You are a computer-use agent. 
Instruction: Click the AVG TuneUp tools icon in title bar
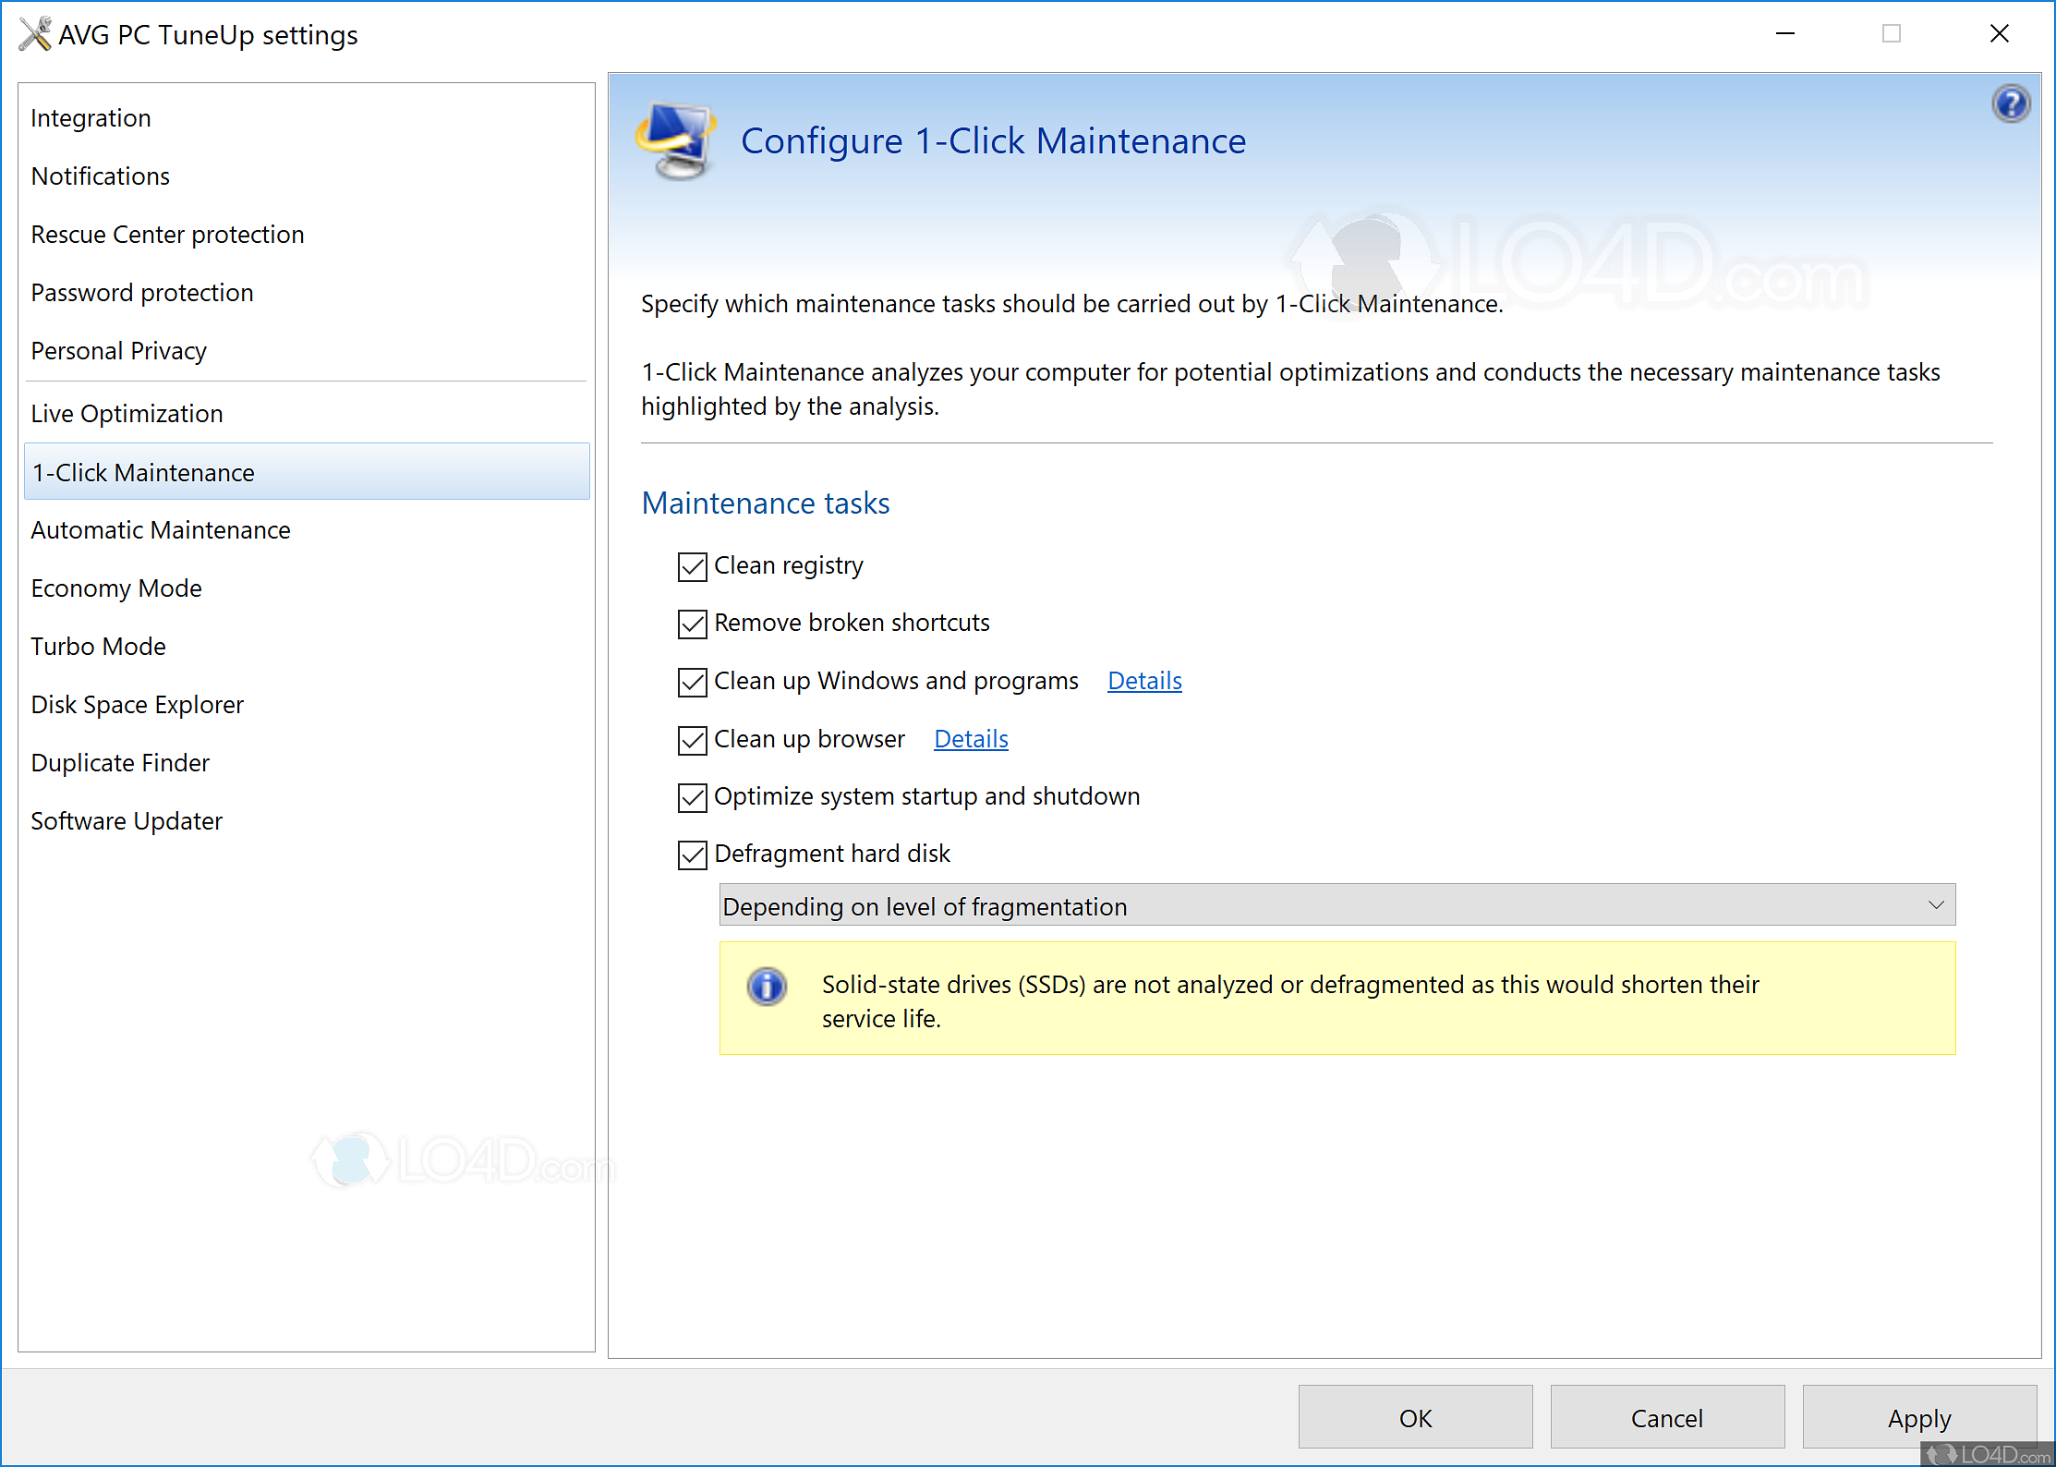coord(35,34)
